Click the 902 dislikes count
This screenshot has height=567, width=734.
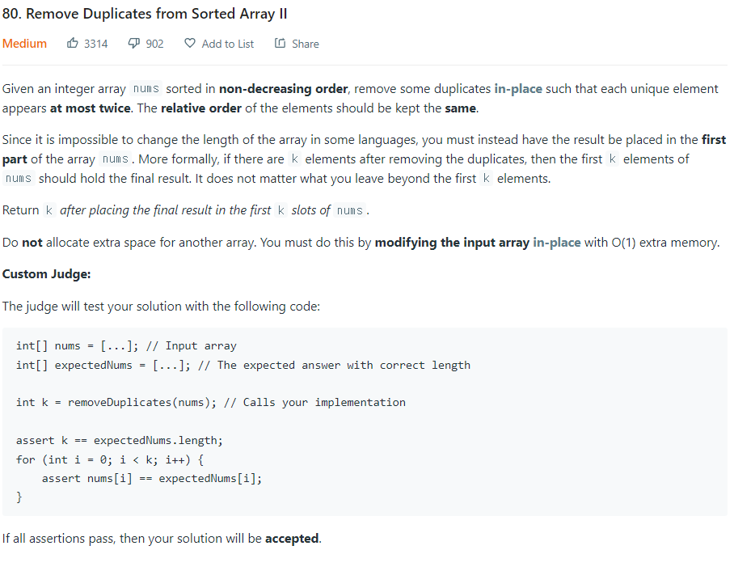154,44
